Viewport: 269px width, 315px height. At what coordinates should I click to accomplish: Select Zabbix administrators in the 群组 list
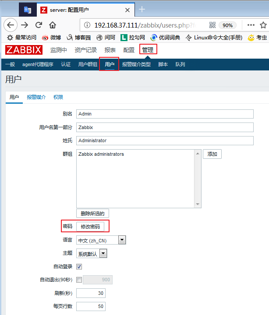point(101,154)
